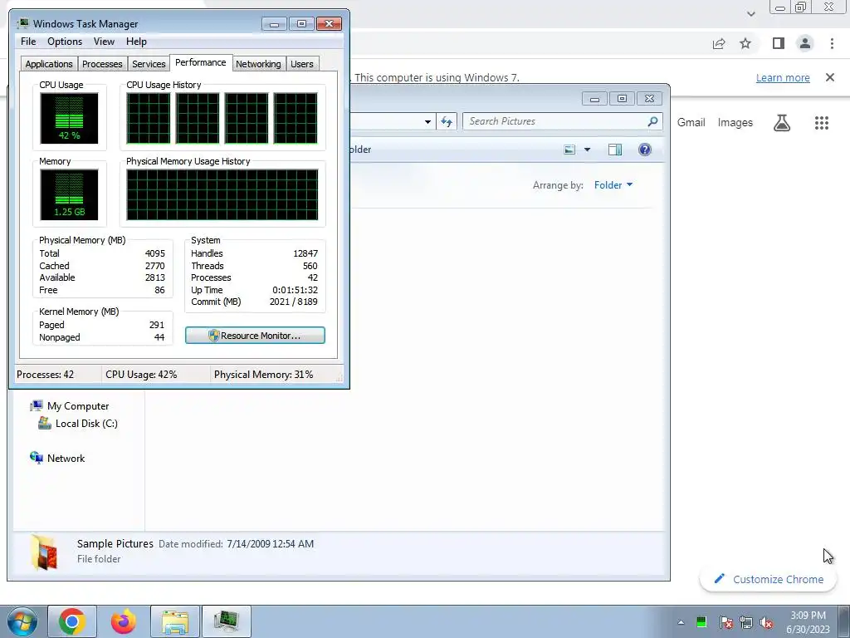Screen dimensions: 850x638
Task: Open the Explorer help icon
Action: point(644,150)
